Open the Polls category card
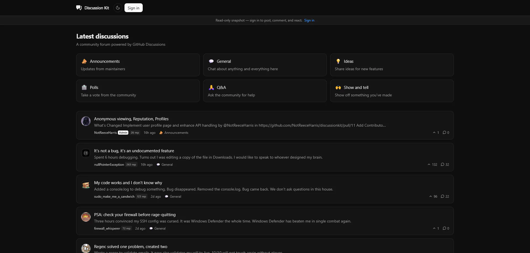This screenshot has width=530, height=253. pos(138,91)
